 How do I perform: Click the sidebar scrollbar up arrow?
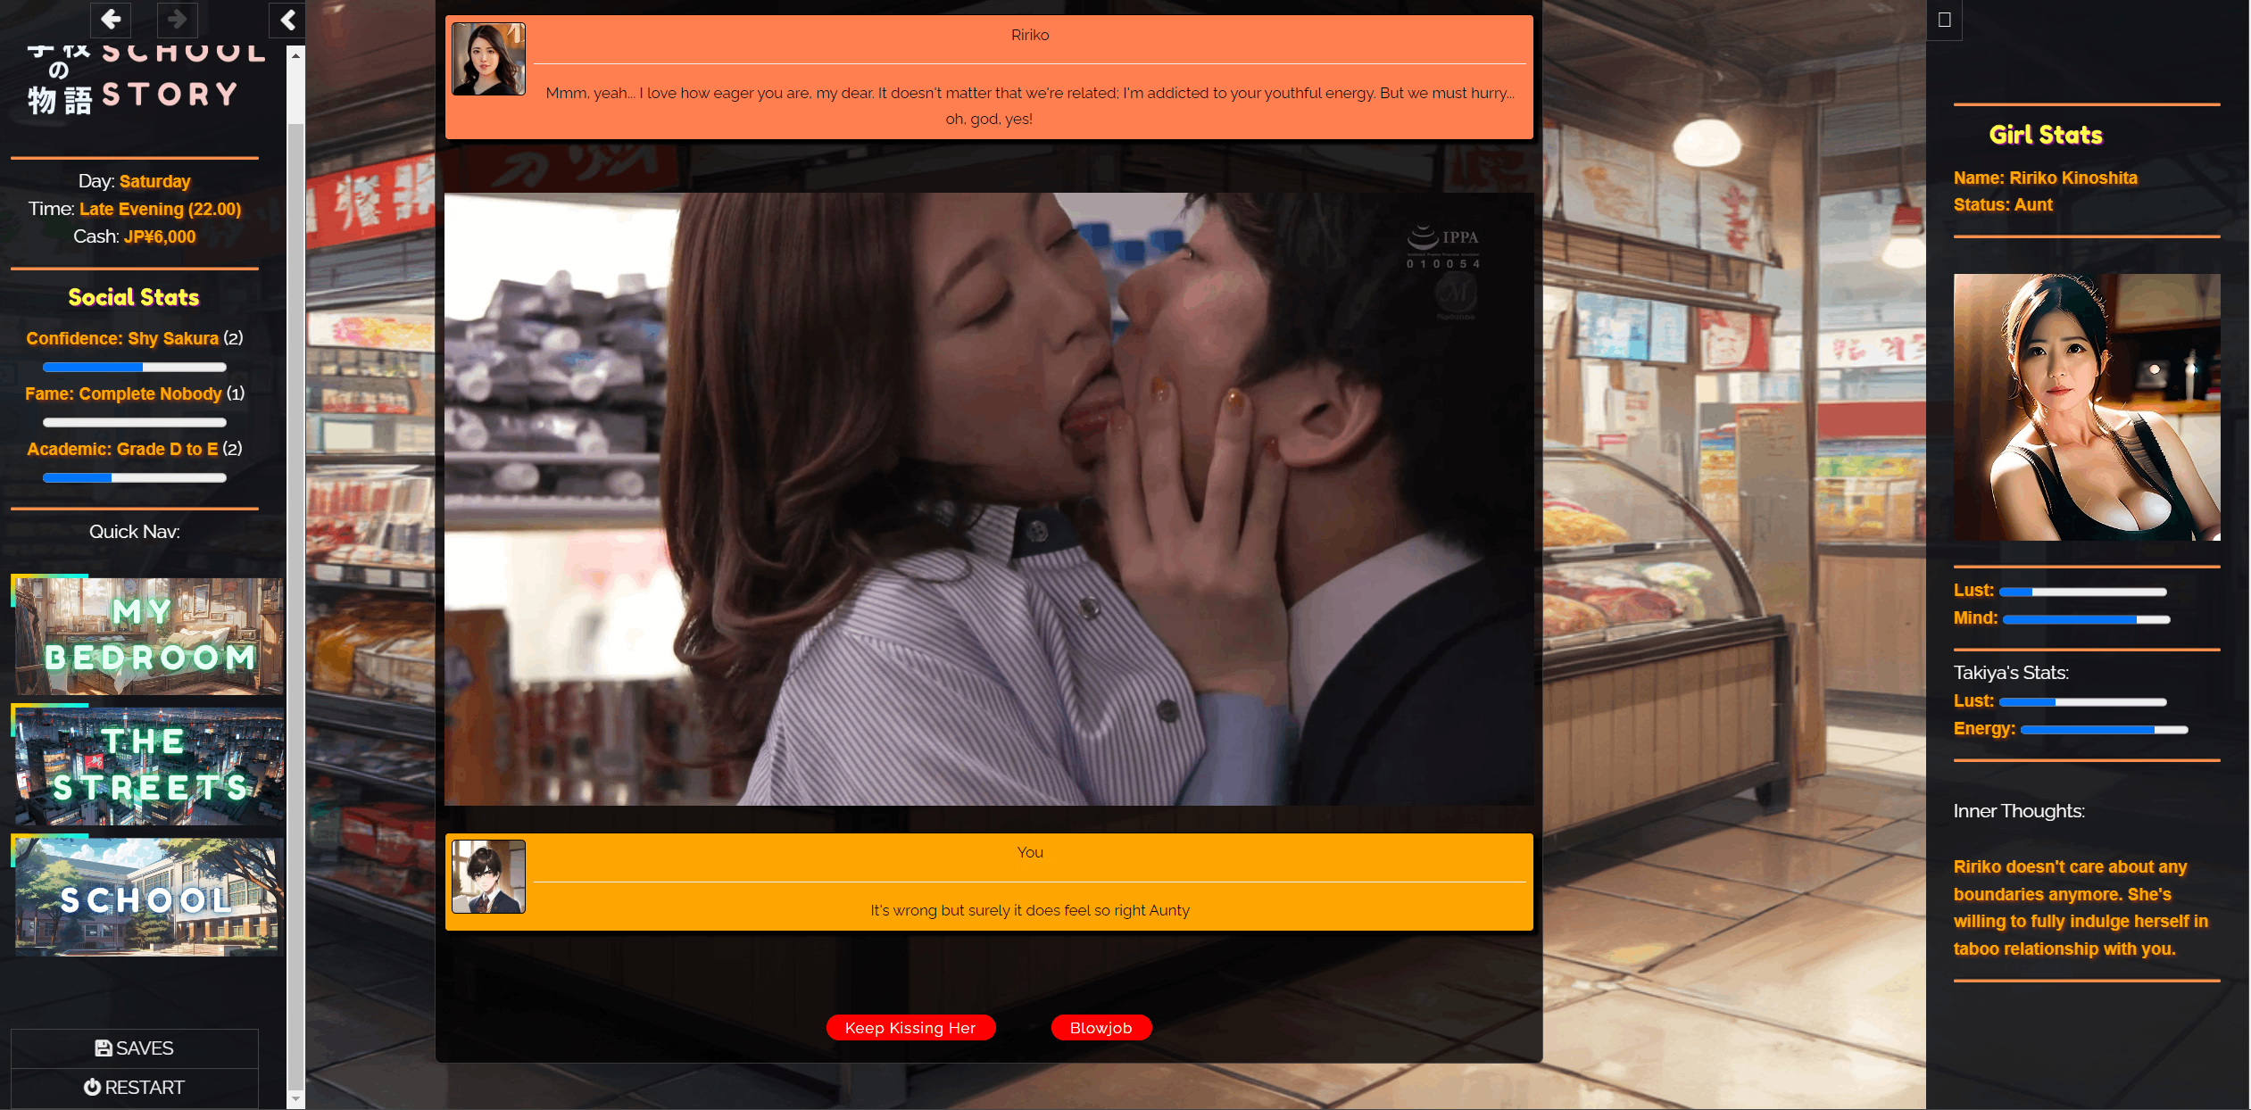click(x=295, y=54)
